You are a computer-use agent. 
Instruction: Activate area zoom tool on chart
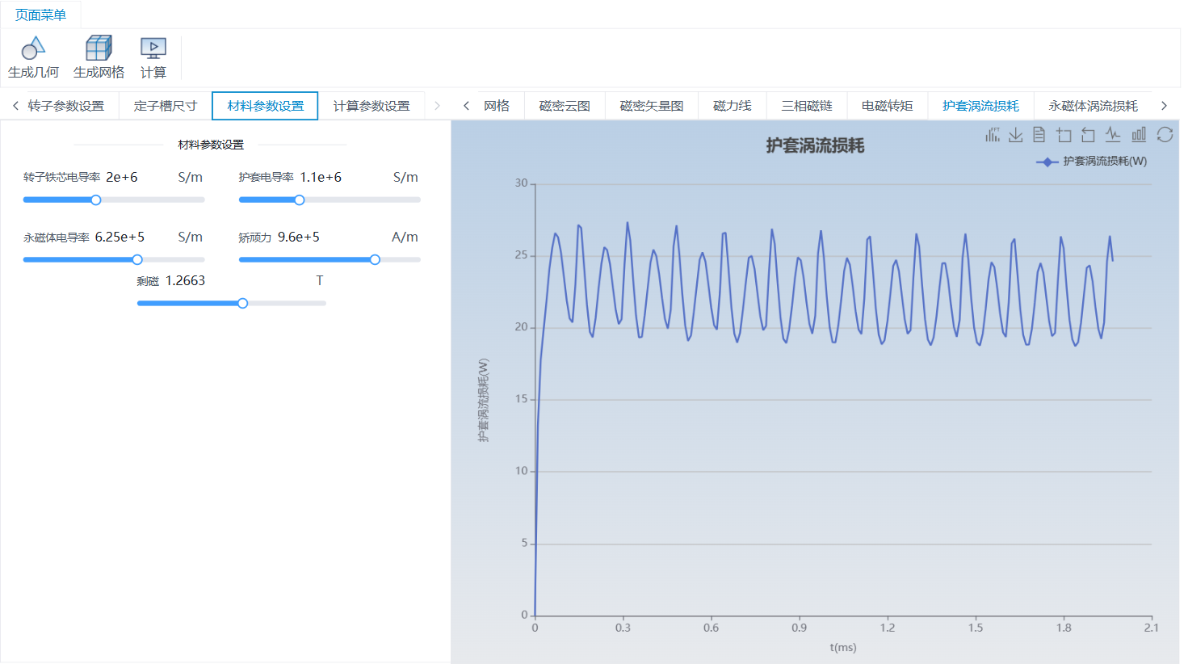[1064, 135]
